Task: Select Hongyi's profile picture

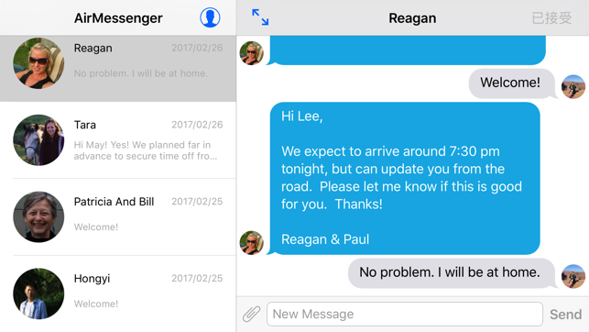Action: click(x=38, y=293)
